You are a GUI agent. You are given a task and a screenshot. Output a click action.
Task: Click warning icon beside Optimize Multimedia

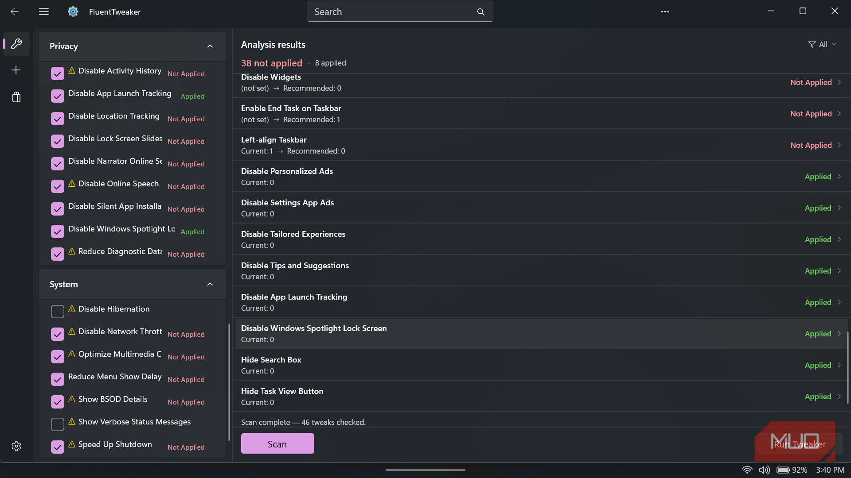[x=72, y=354]
